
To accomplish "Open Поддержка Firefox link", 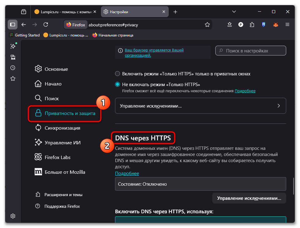I will [58, 206].
